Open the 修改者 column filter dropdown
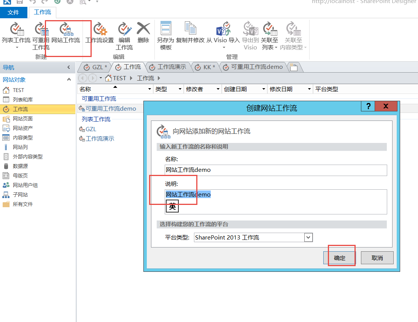This screenshot has height=322, width=418. [x=218, y=89]
